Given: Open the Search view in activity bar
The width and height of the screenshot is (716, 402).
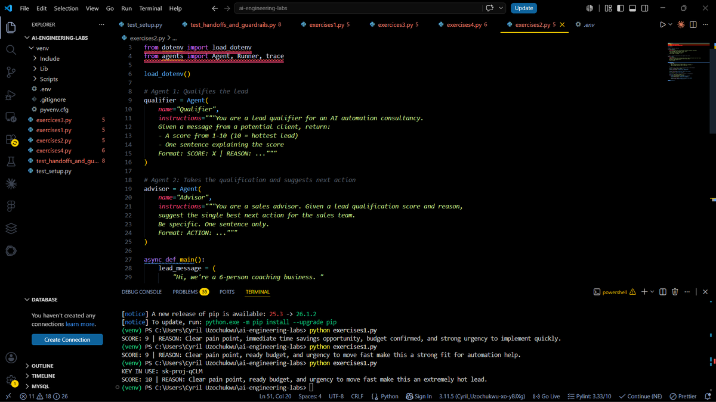Looking at the screenshot, I should click(x=11, y=50).
